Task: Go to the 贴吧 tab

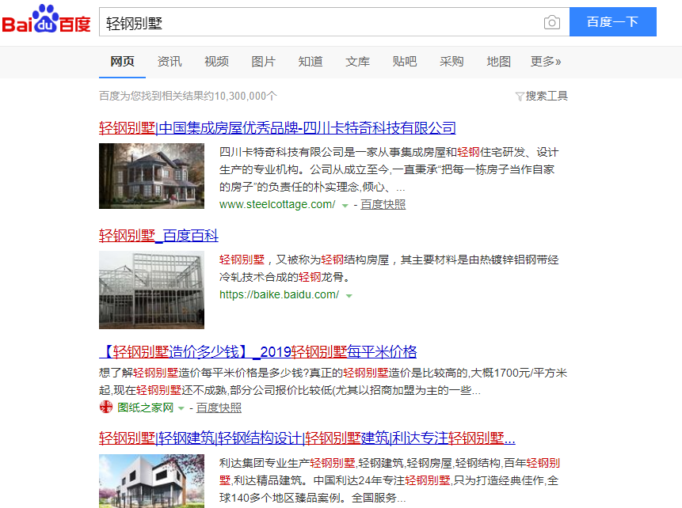Action: (x=405, y=62)
